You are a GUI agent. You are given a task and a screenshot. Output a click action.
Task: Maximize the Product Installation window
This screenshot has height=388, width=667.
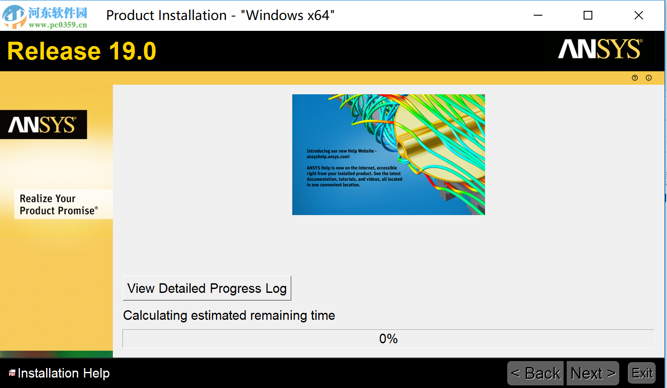point(588,15)
